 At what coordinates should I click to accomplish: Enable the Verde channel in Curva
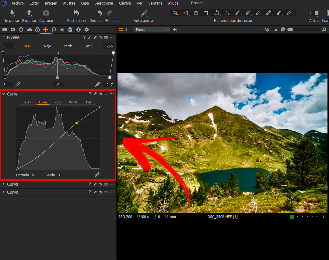pos(73,102)
